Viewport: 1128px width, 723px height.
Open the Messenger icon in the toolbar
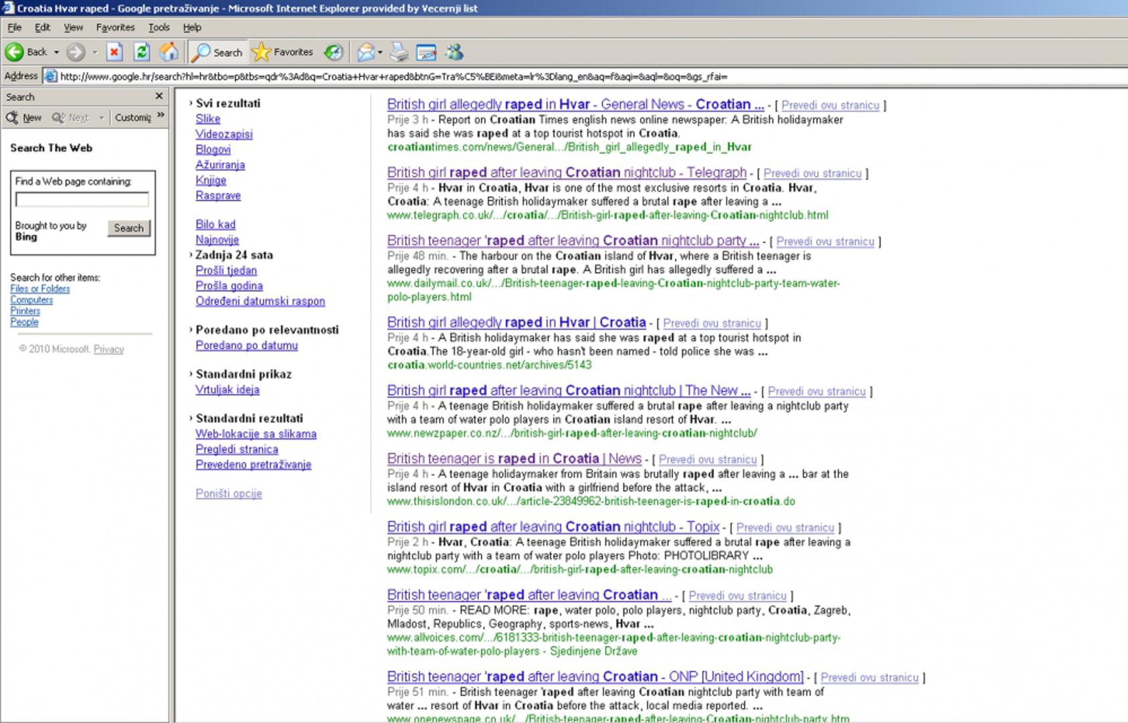coord(454,52)
